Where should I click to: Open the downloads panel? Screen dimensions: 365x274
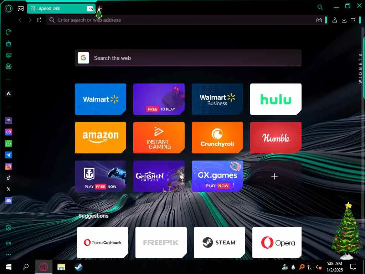tap(344, 20)
